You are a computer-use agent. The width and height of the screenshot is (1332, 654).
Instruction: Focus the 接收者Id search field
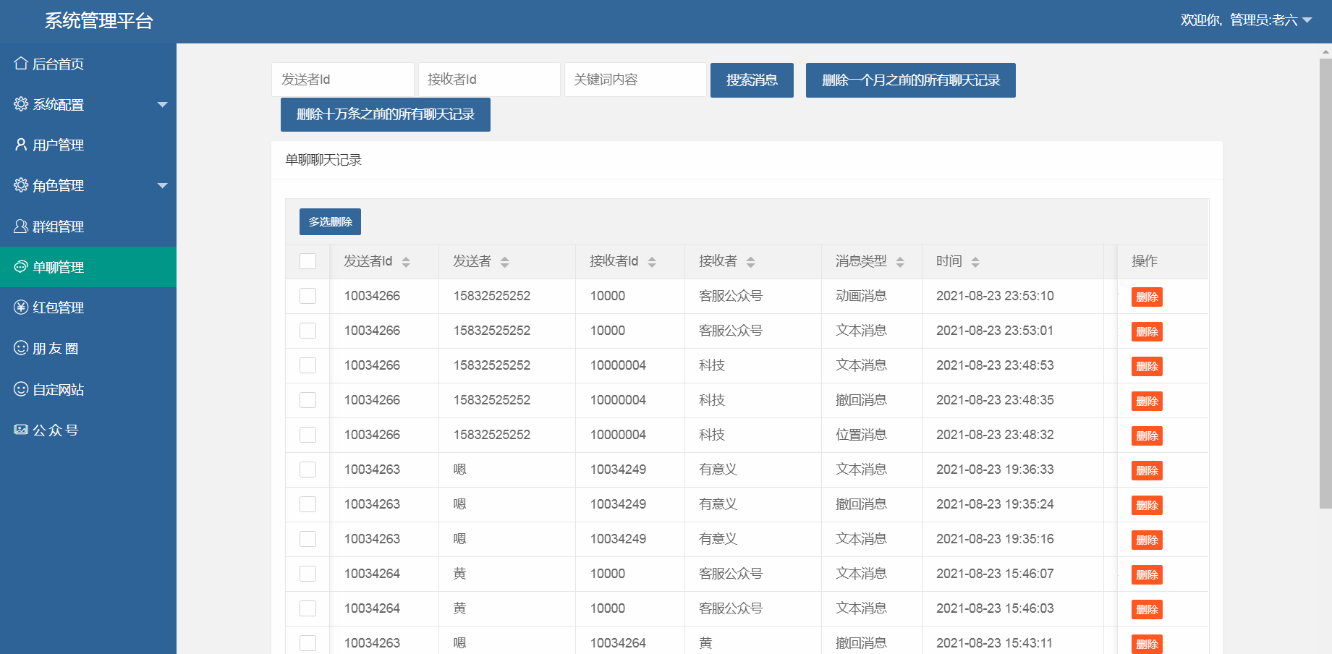coord(489,80)
